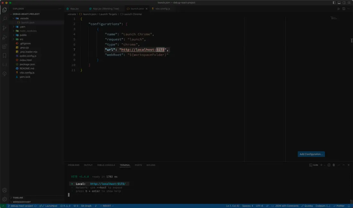Open the Source Control view
This screenshot has height=208, width=353.
pos(5,28)
